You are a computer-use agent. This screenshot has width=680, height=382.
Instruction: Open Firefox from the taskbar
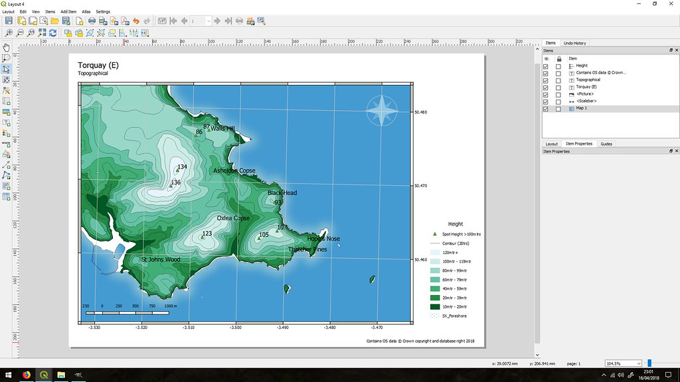click(x=27, y=375)
